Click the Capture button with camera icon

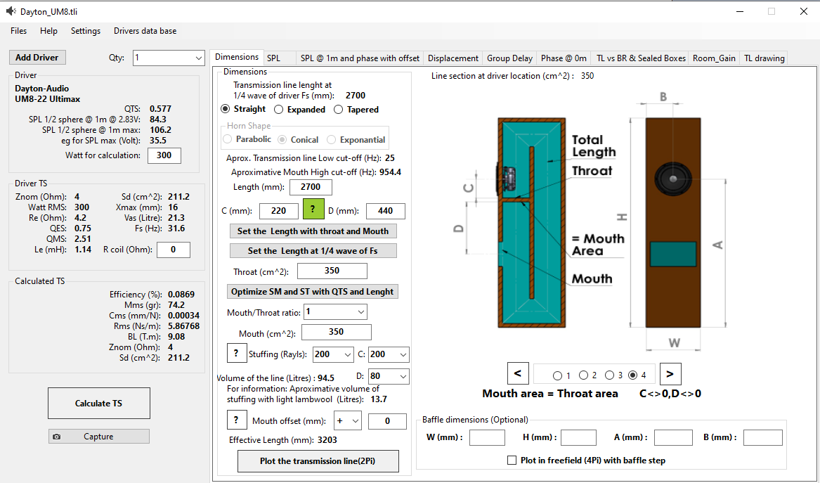99,437
